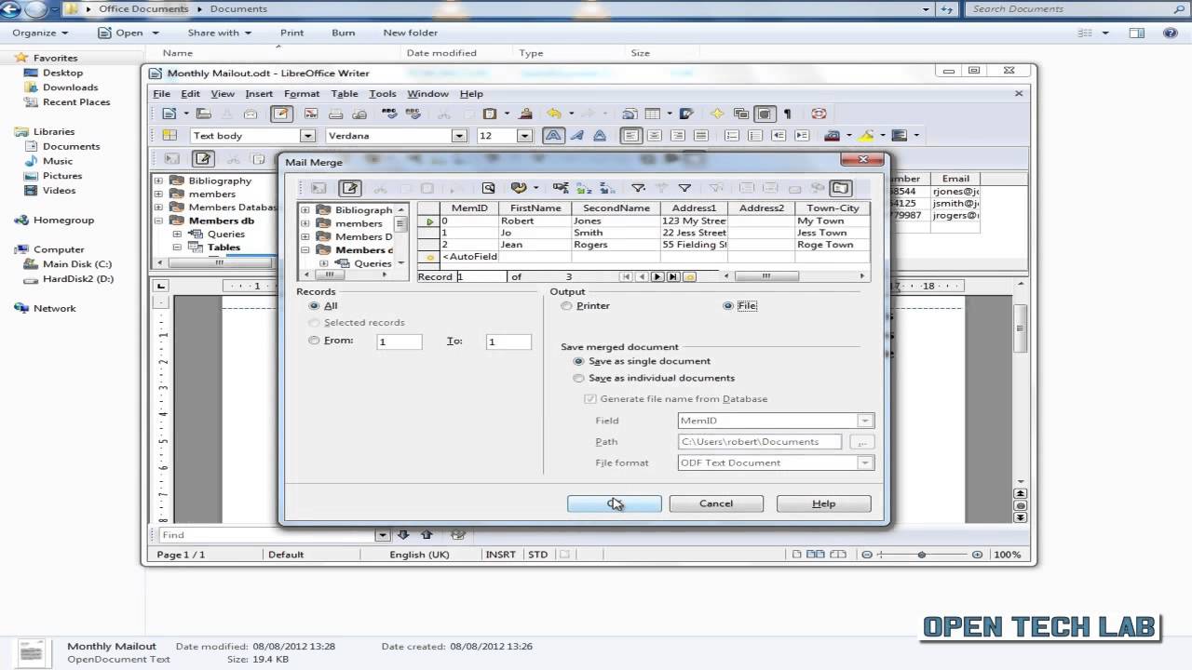
Task: Choose Printer output radio button
Action: pos(567,306)
